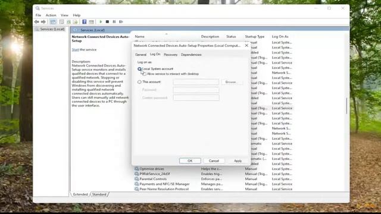Screen dimensions: 381x214
Task: Switch to the Extended view tab
Action: pyautogui.click(x=80, y=194)
